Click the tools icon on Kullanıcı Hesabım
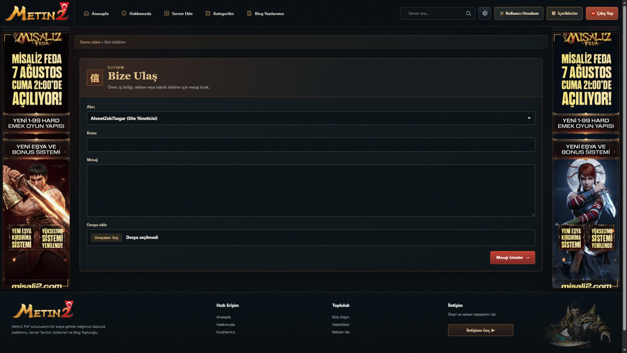This screenshot has height=353, width=627. (502, 13)
